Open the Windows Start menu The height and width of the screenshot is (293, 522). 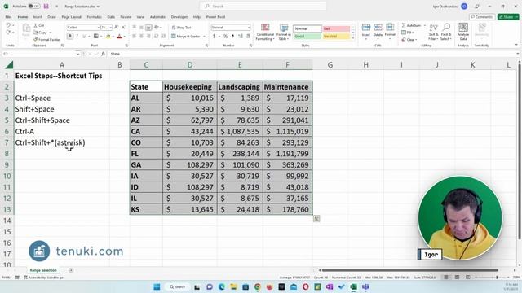tap(157, 286)
